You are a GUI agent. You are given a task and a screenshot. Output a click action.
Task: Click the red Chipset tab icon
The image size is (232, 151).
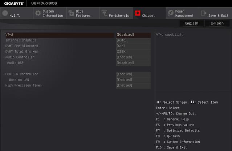[138, 13]
